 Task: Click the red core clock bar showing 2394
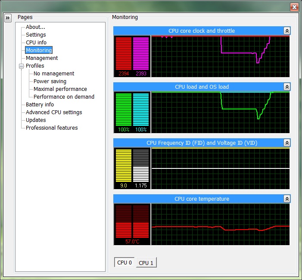pyautogui.click(x=124, y=53)
